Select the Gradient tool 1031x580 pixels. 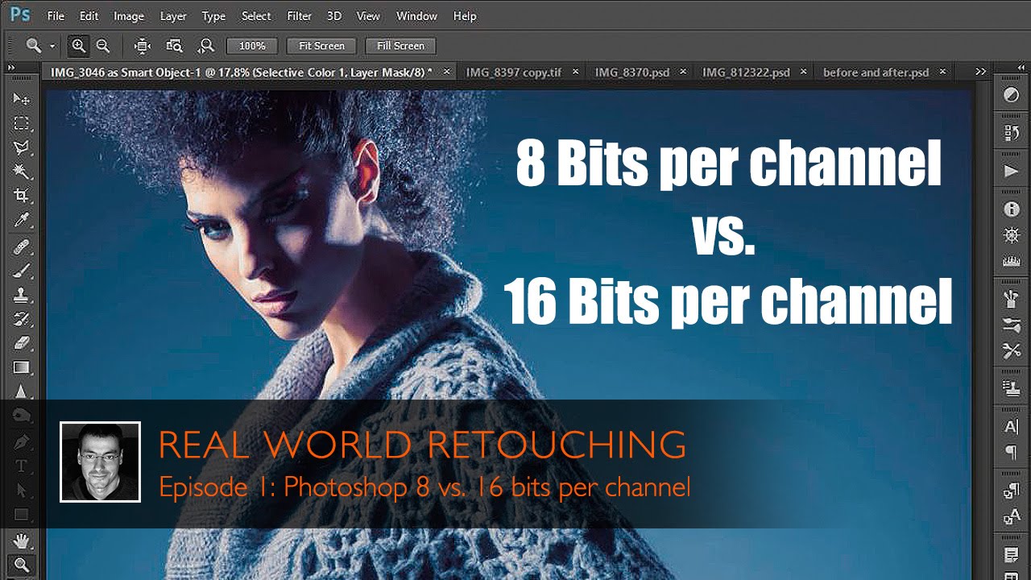pos(22,367)
